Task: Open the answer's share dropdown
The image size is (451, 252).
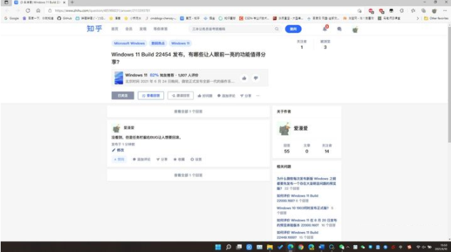Action: 161,159
